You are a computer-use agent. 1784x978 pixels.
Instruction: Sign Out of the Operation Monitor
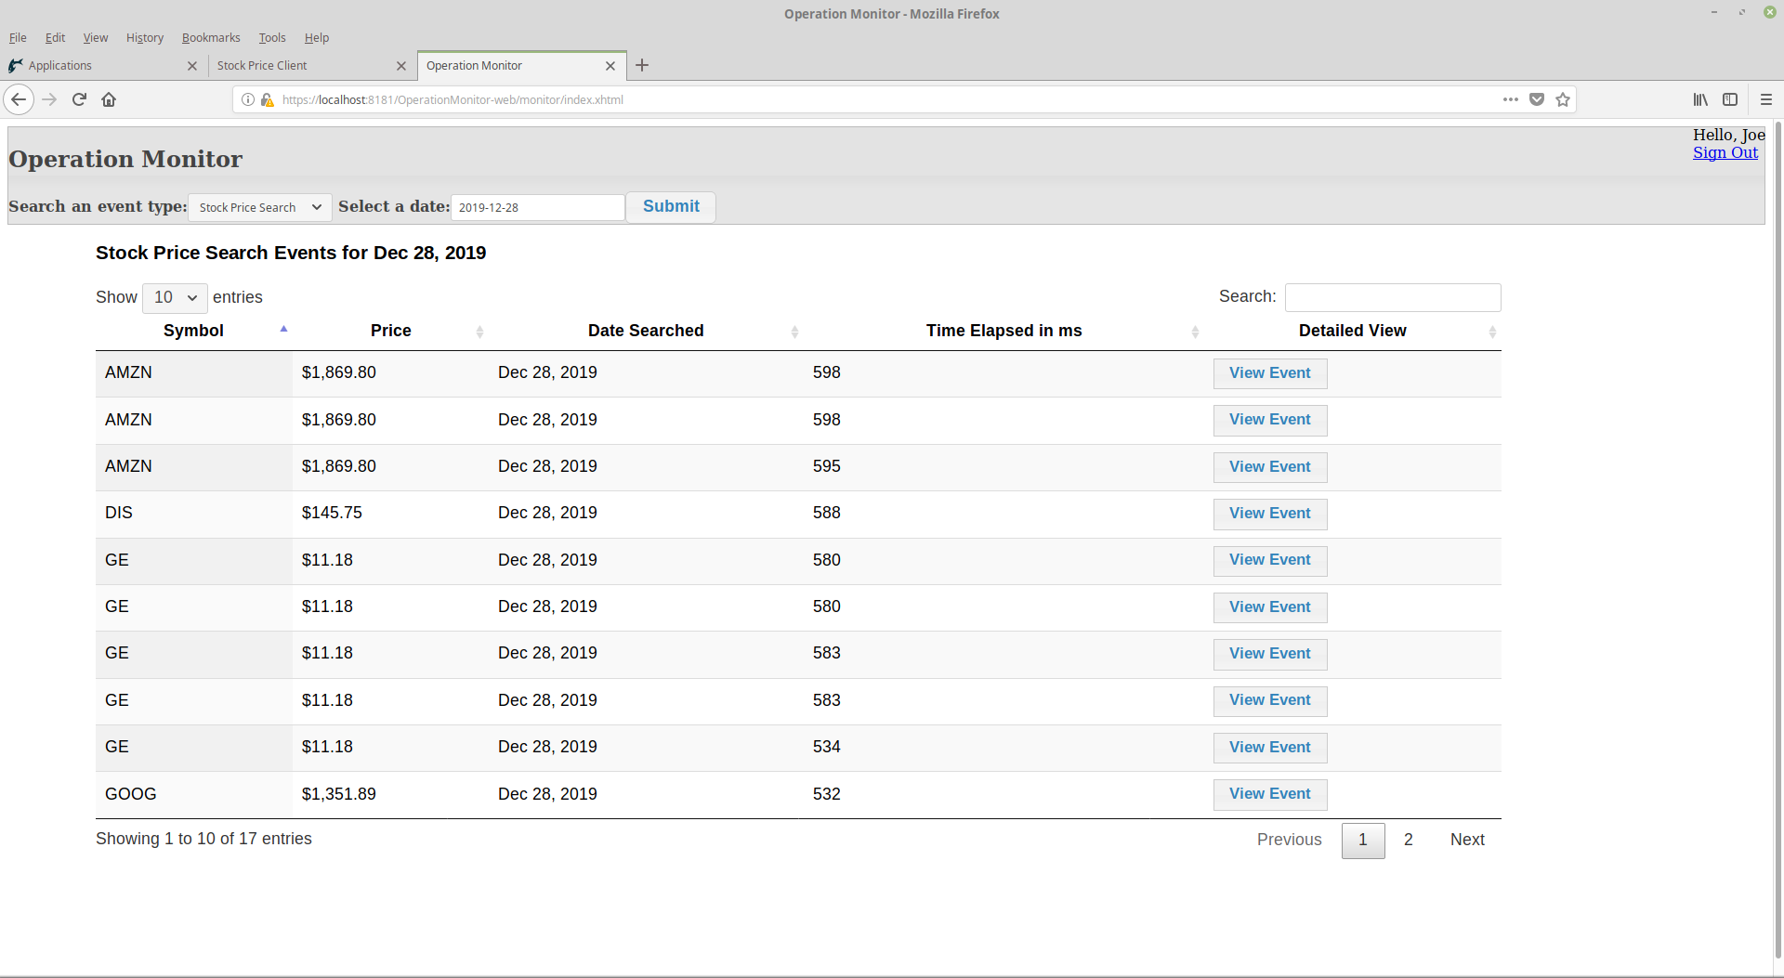pos(1725,152)
